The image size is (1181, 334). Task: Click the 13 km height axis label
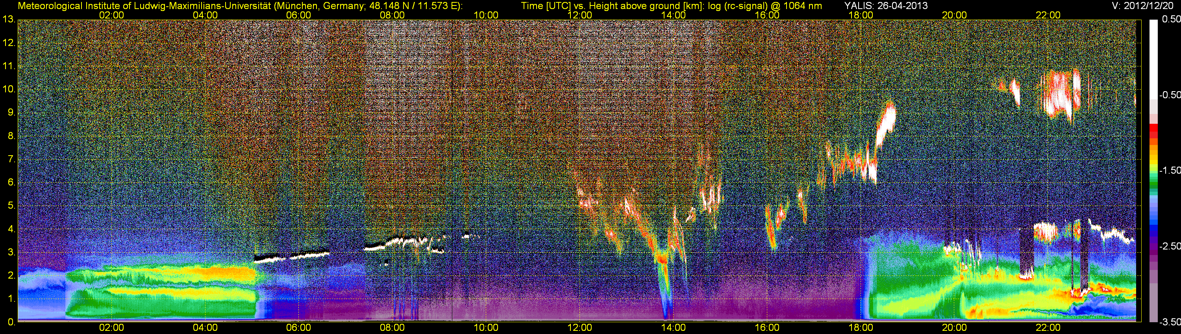click(9, 19)
